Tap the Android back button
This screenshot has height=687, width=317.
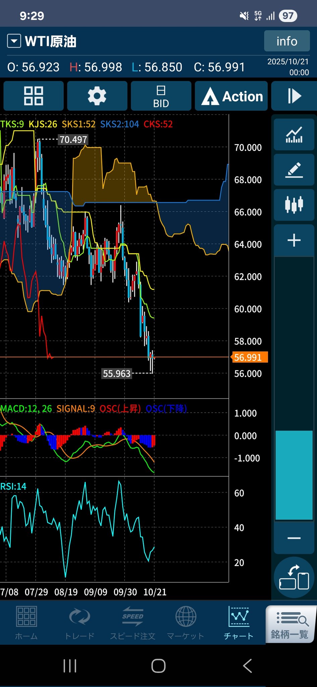(x=247, y=666)
